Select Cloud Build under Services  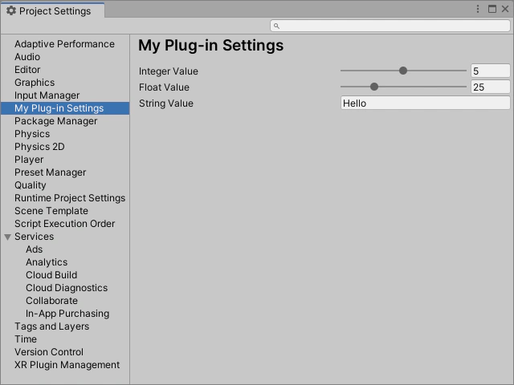tap(51, 275)
